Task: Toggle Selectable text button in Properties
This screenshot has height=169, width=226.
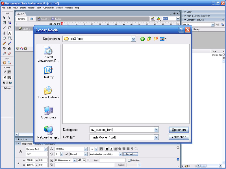Action: pos(79,160)
